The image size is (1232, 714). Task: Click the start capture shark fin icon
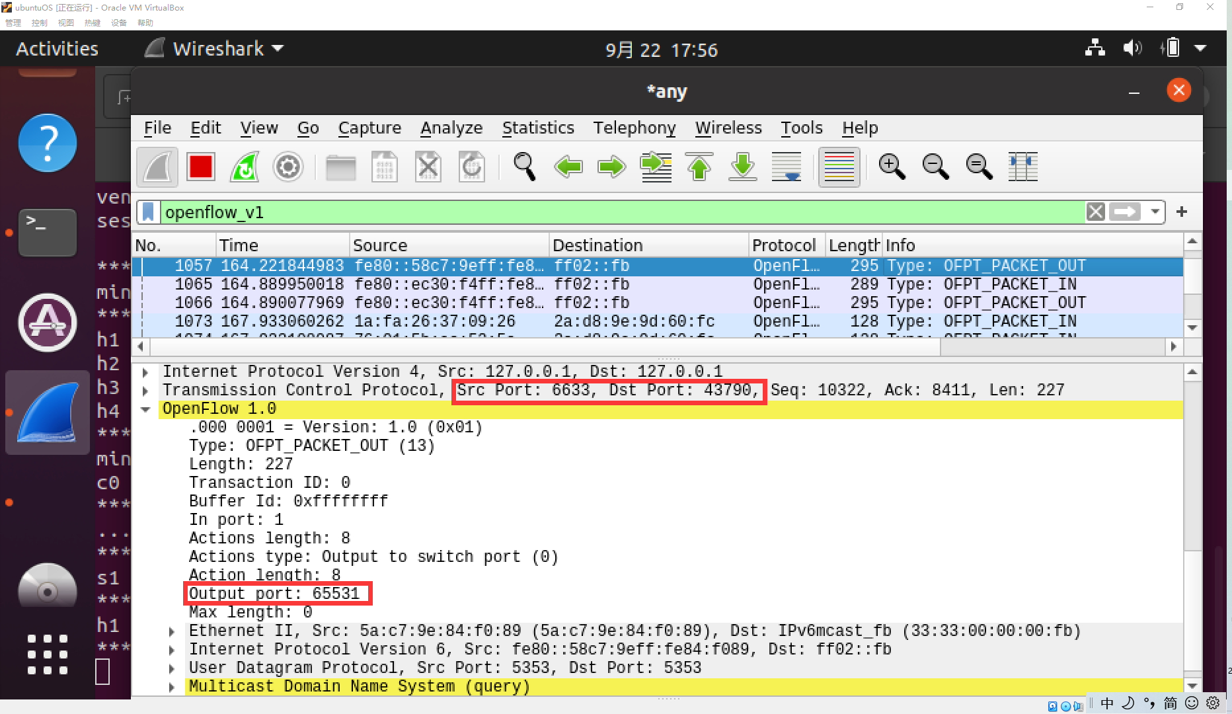coord(157,167)
